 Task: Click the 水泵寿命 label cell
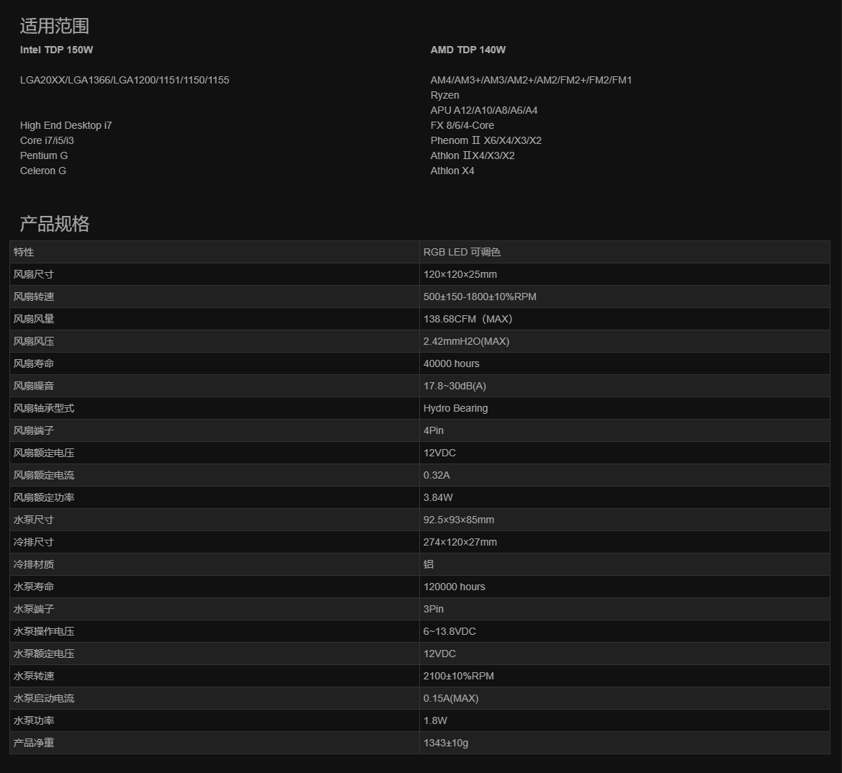[214, 587]
